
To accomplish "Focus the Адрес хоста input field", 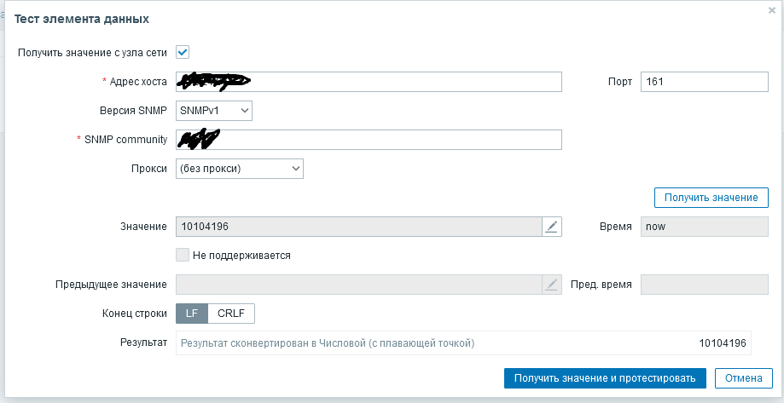I will pyautogui.click(x=369, y=82).
